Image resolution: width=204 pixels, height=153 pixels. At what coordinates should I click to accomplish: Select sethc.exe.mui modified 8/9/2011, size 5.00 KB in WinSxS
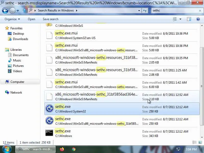coord(122,48)
